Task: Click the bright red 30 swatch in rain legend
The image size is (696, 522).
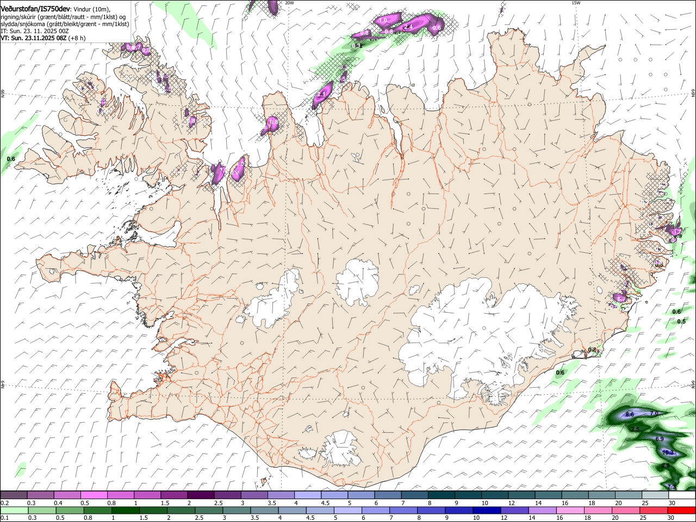Action: [682, 511]
